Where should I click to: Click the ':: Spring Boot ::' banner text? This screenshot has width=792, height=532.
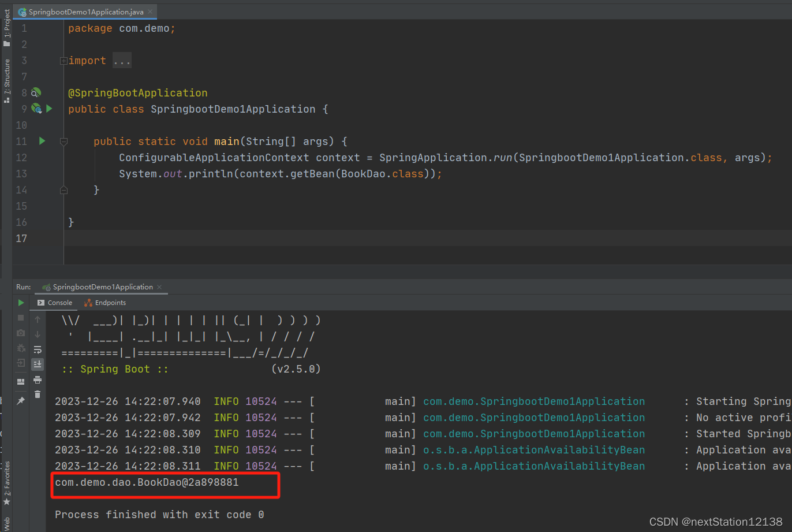115,369
